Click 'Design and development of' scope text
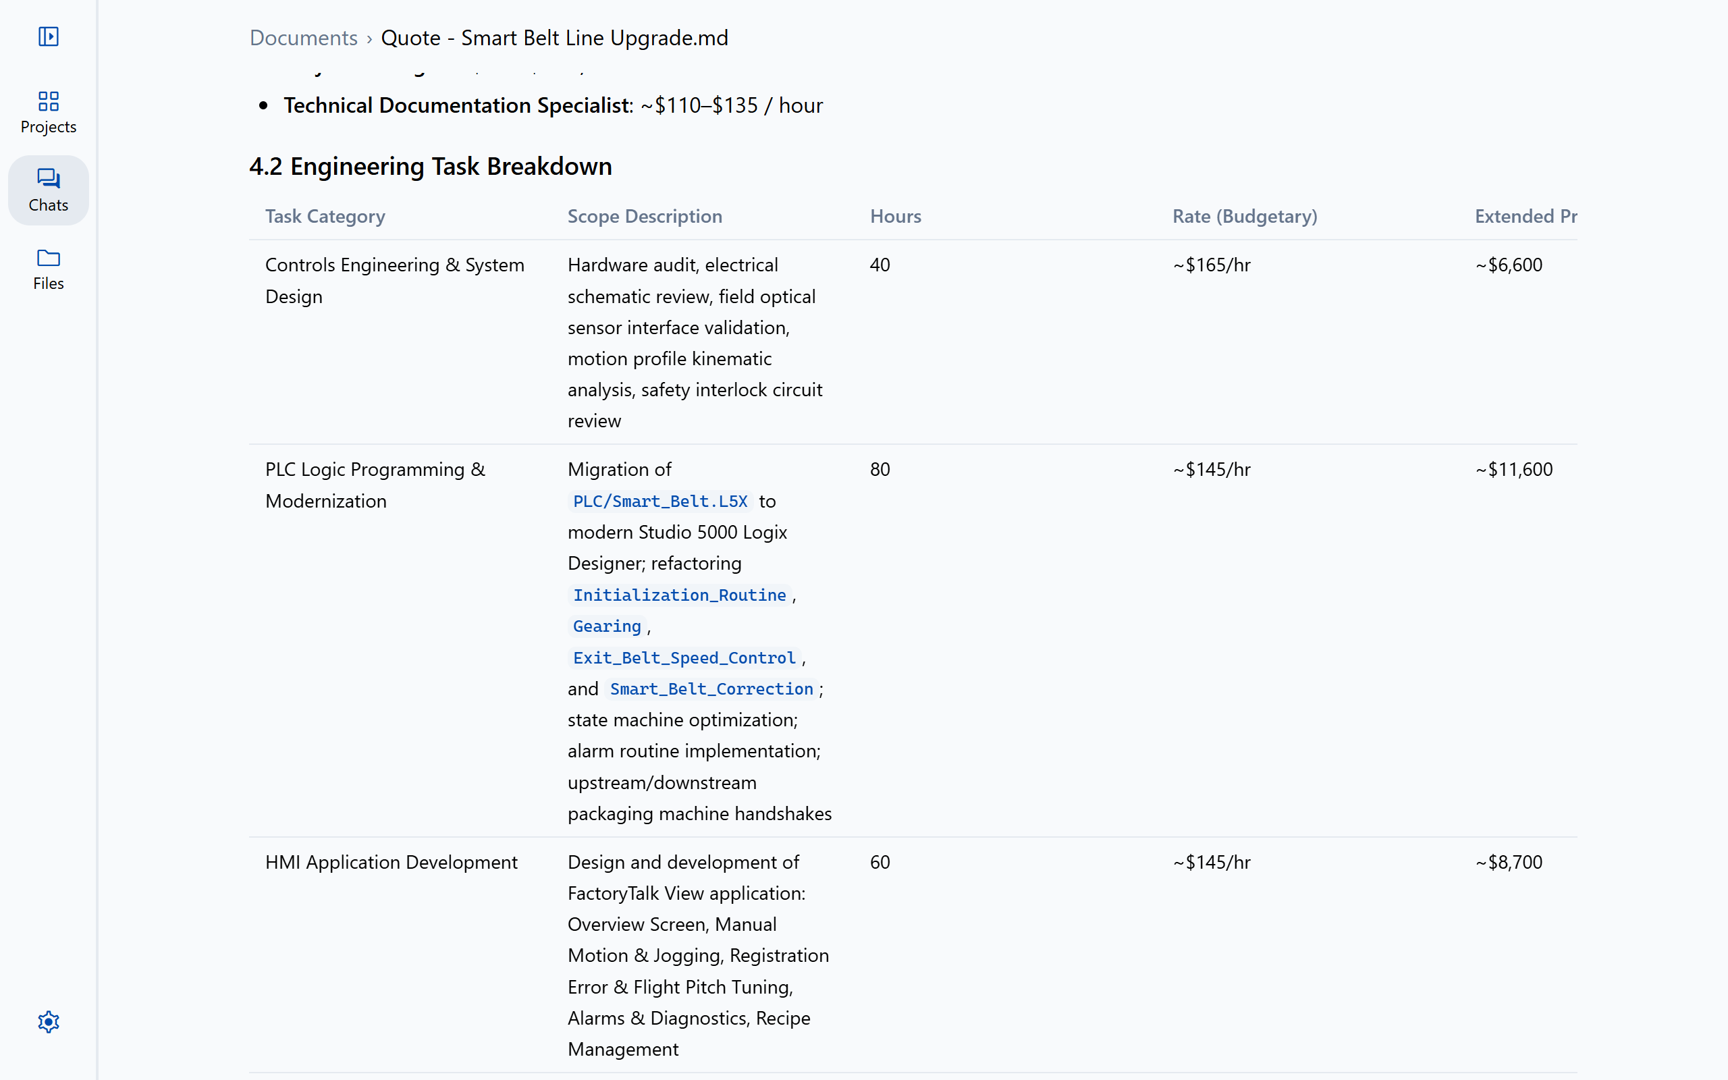Image resolution: width=1728 pixels, height=1080 pixels. (683, 862)
